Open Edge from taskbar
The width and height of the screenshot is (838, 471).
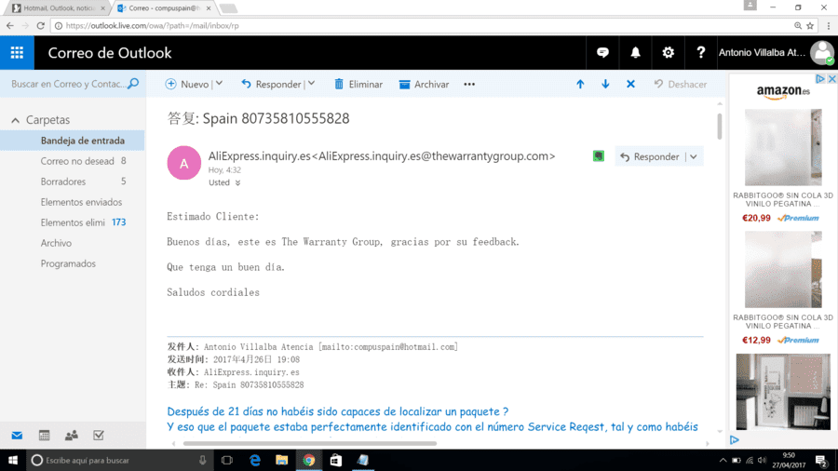click(x=255, y=460)
